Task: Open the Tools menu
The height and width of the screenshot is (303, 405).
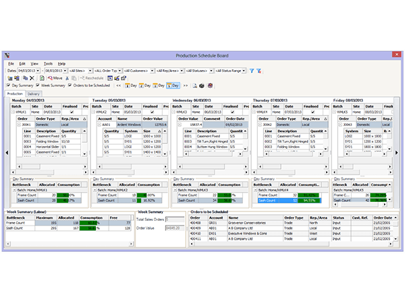Action: click(49, 63)
